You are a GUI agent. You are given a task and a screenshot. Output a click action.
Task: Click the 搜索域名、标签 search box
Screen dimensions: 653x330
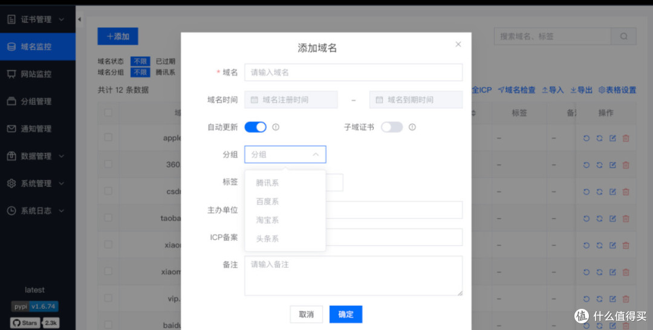point(552,36)
